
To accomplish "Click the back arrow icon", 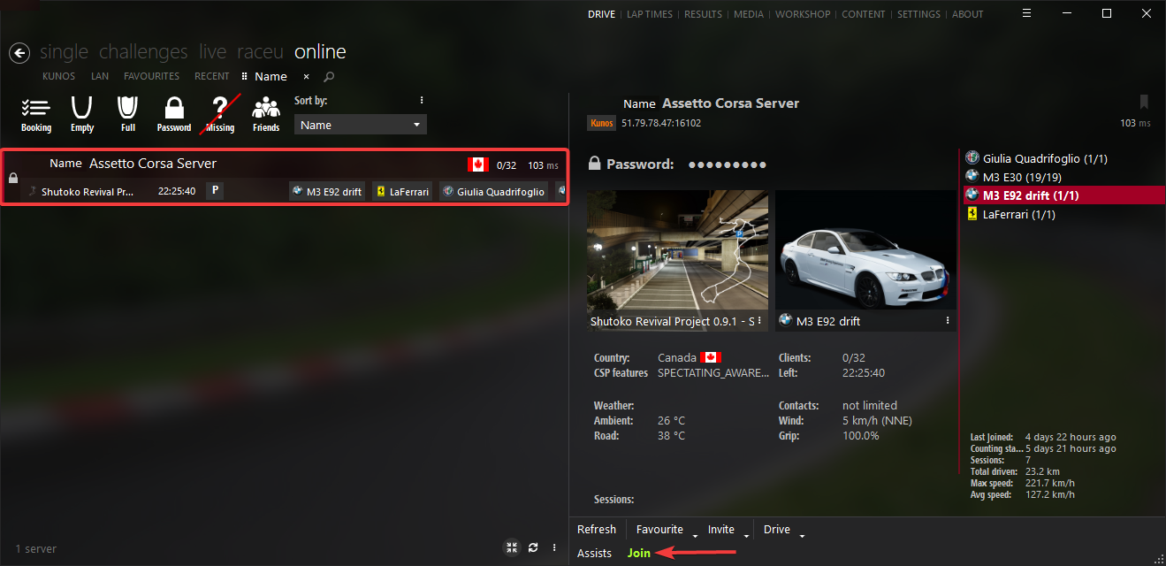I will 19,53.
